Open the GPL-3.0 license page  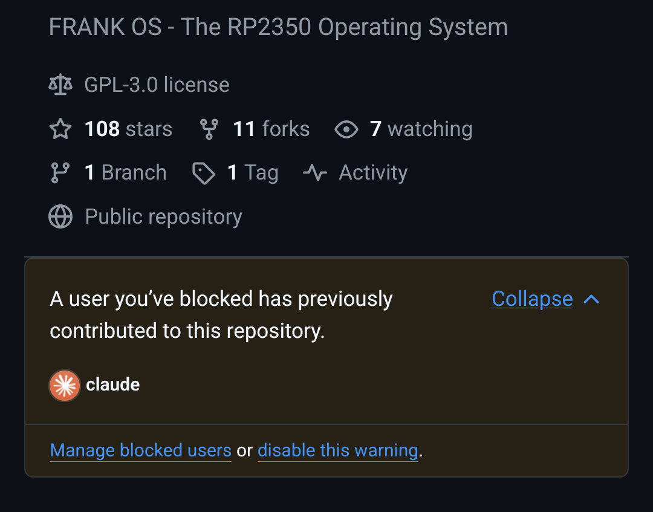[x=157, y=85]
